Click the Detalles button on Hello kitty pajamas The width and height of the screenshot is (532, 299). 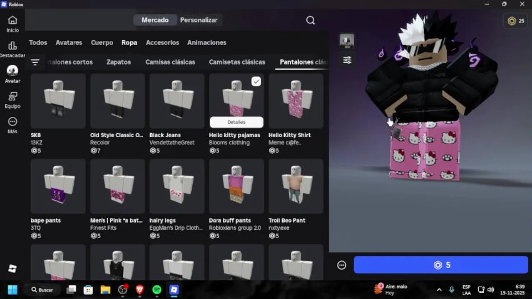pos(236,122)
